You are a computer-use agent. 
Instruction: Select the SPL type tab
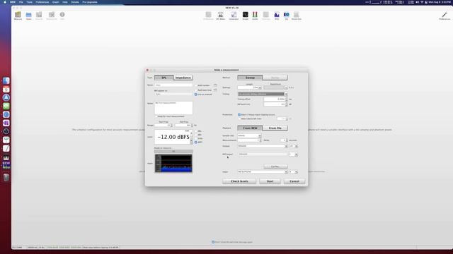164,78
